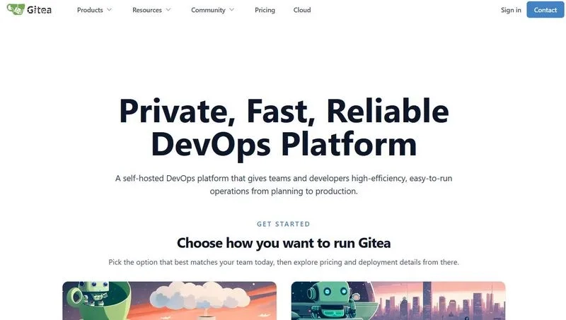Click the blue Contact button
566x320 pixels.
545,10
